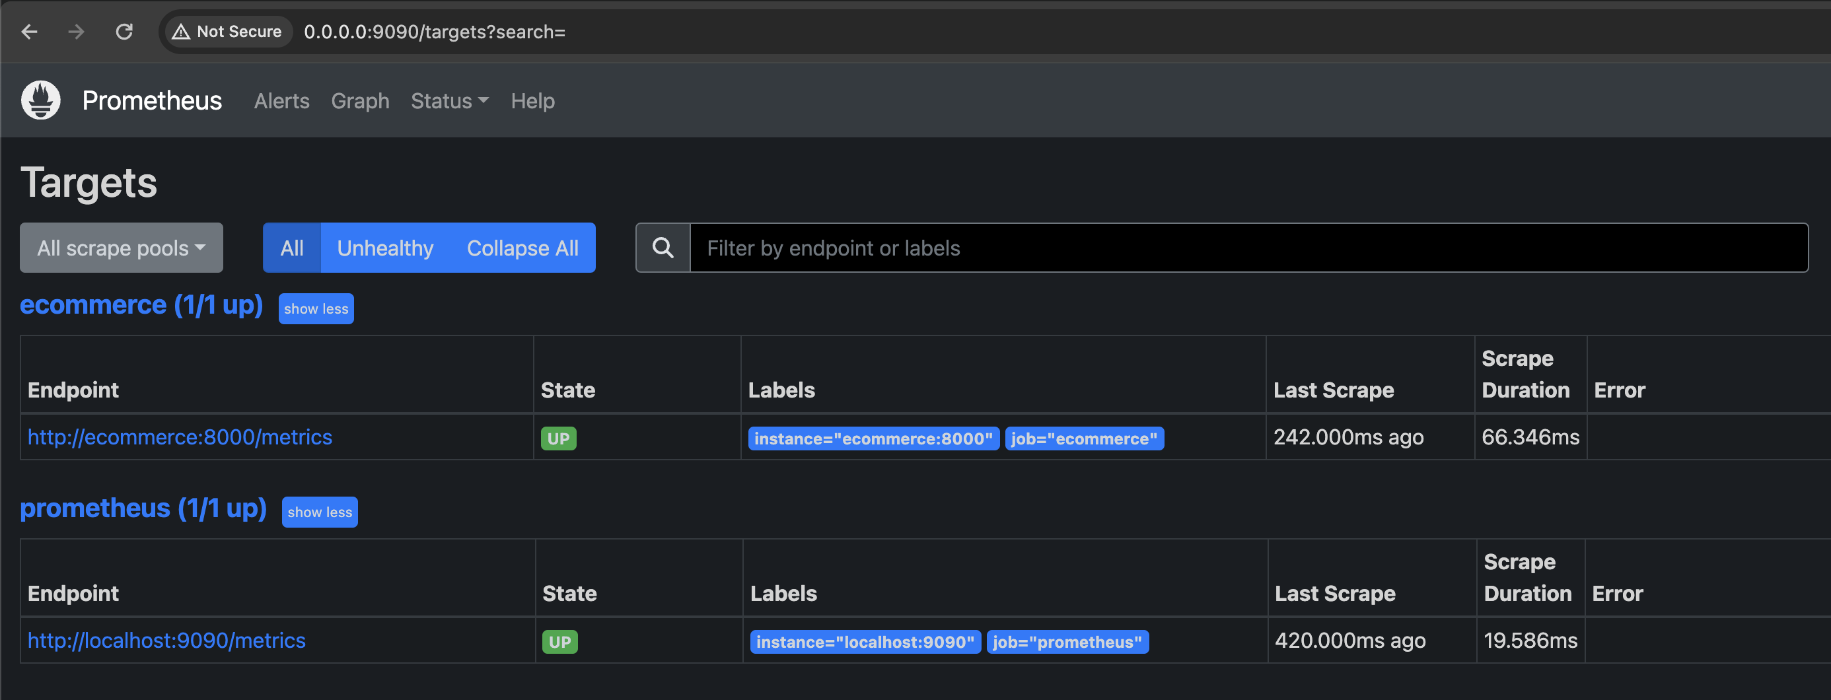Show only Unhealthy targets
Viewport: 1831px width, 700px height.
click(385, 247)
